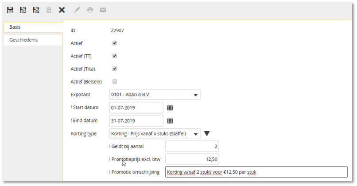Click the X cancel icon in toolbar
The image size is (357, 186).
(x=62, y=10)
